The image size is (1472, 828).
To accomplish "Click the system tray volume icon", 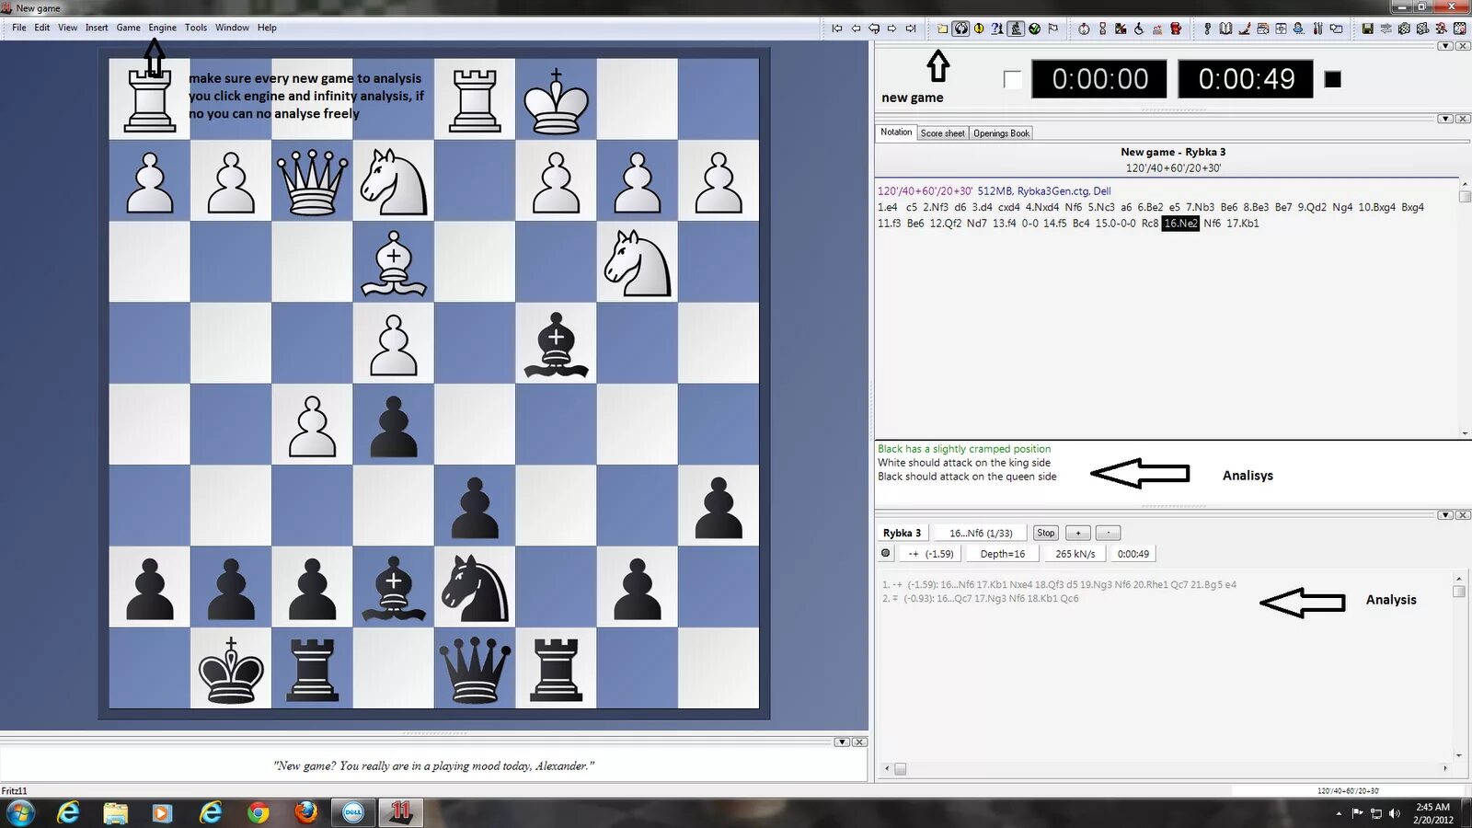I will tap(1395, 813).
